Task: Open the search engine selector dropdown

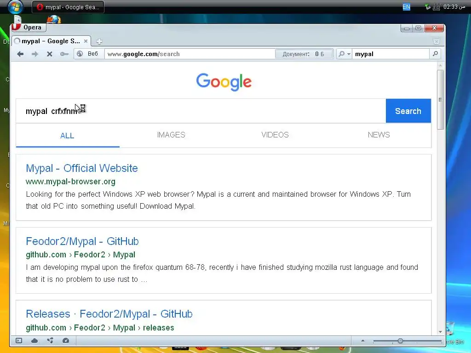Action: pyautogui.click(x=344, y=54)
